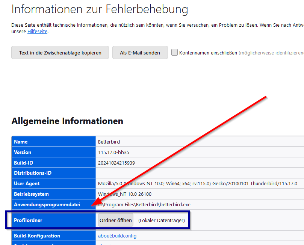Select the 'Profilordner' label cell
The image size is (304, 245).
[x=54, y=221]
